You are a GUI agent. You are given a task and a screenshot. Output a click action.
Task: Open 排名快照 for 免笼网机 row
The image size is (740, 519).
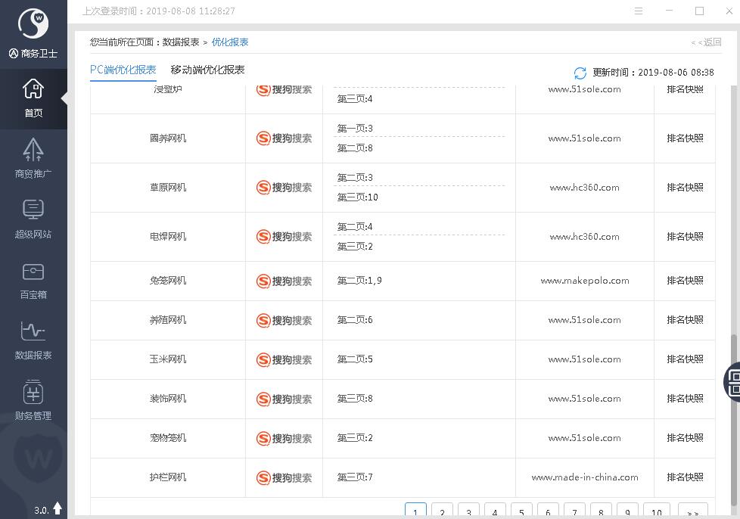pos(685,281)
